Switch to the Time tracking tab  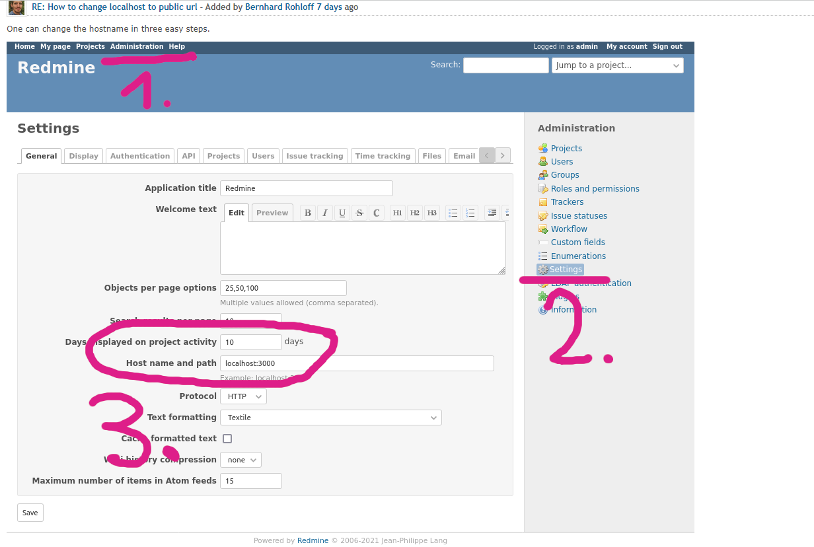383,156
